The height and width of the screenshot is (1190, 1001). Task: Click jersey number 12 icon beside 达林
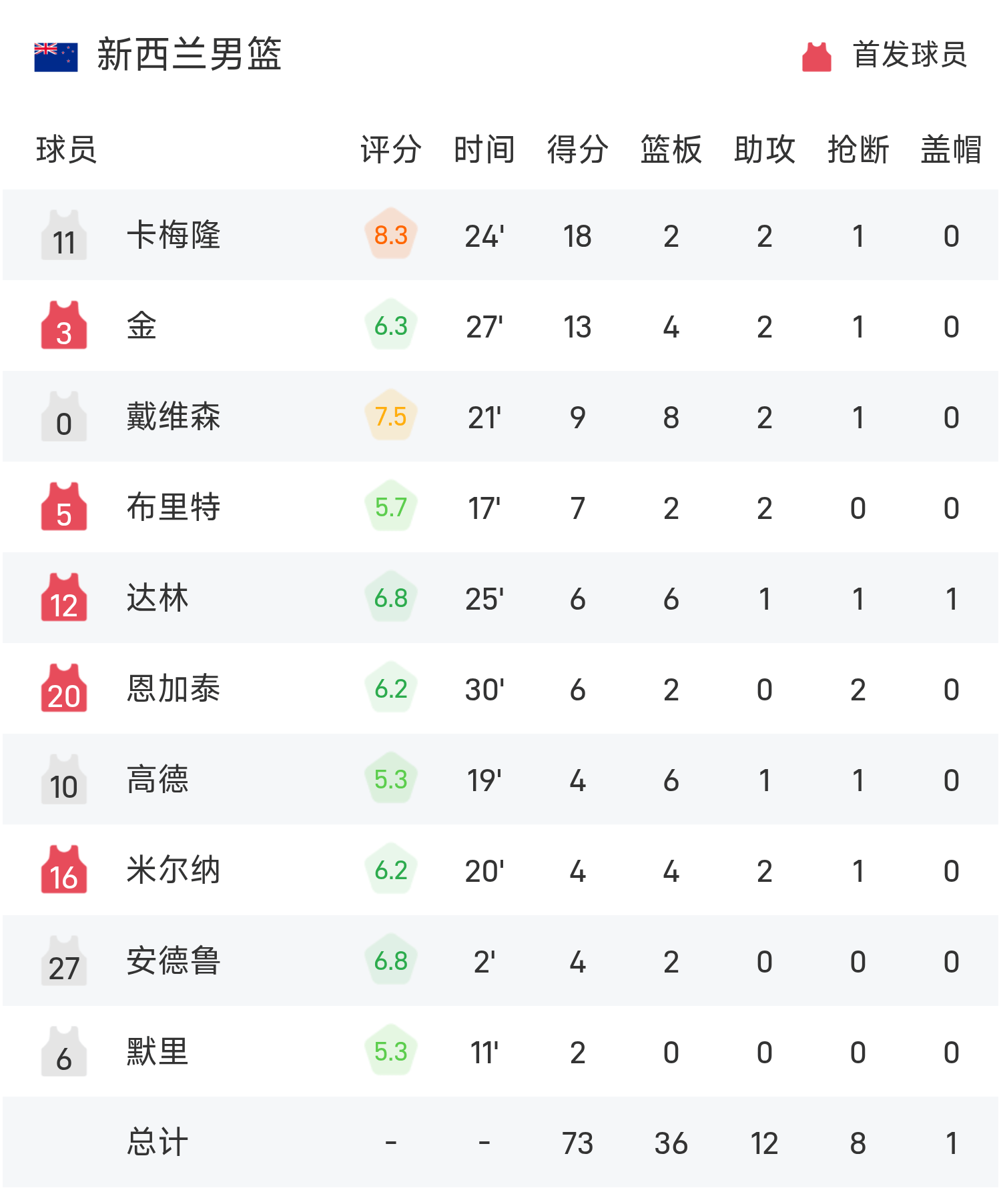(x=63, y=598)
